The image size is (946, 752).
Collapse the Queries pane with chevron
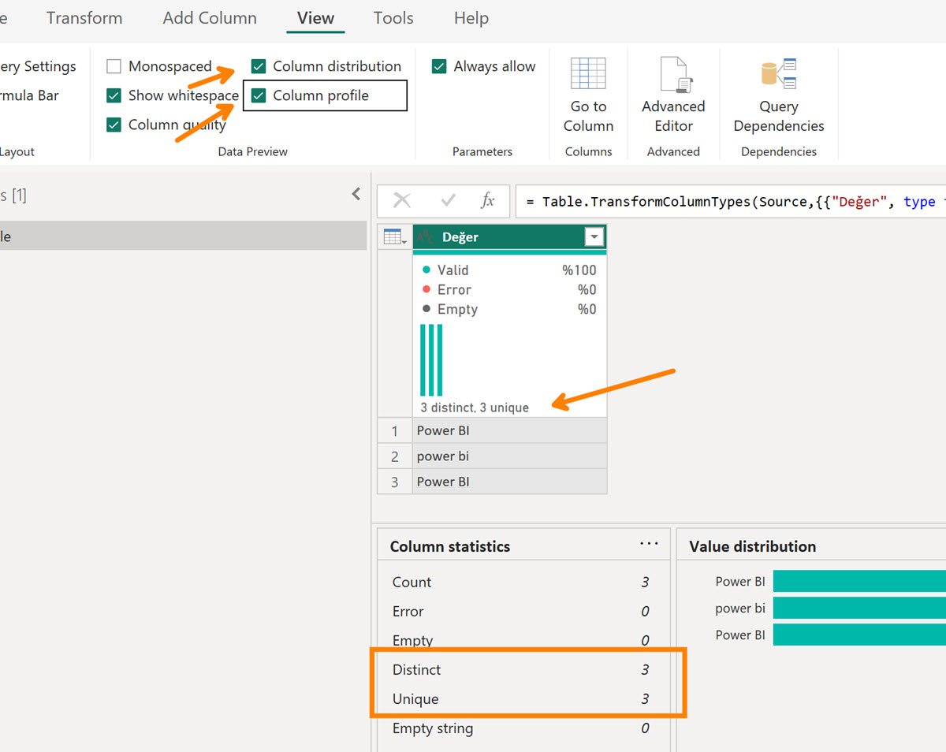[x=356, y=194]
